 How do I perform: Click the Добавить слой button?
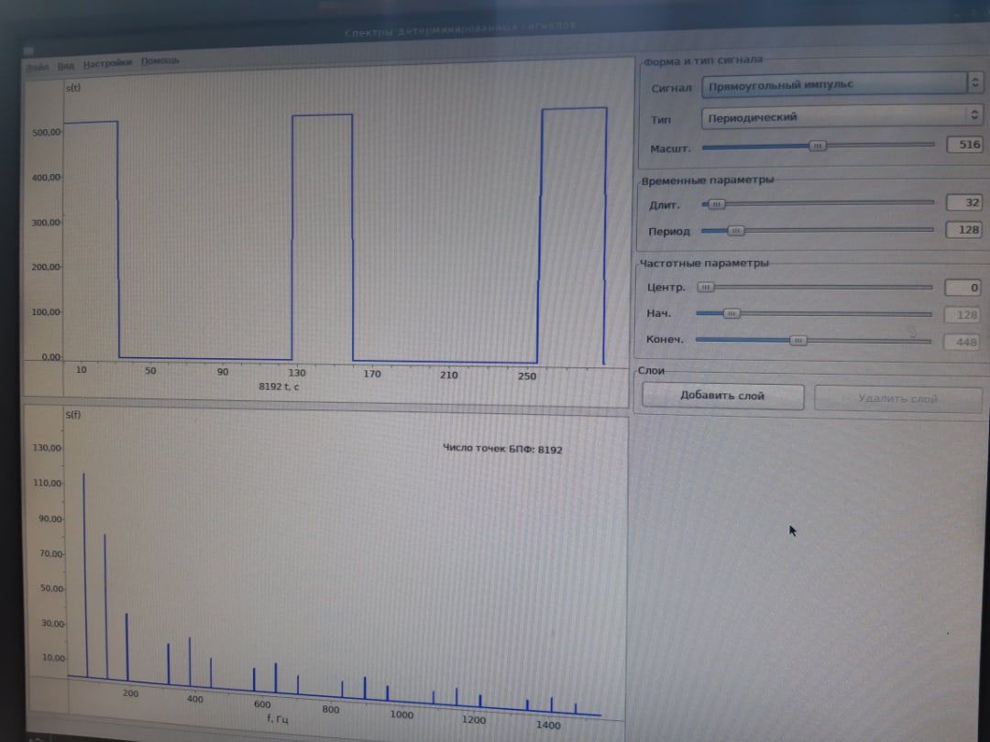722,397
